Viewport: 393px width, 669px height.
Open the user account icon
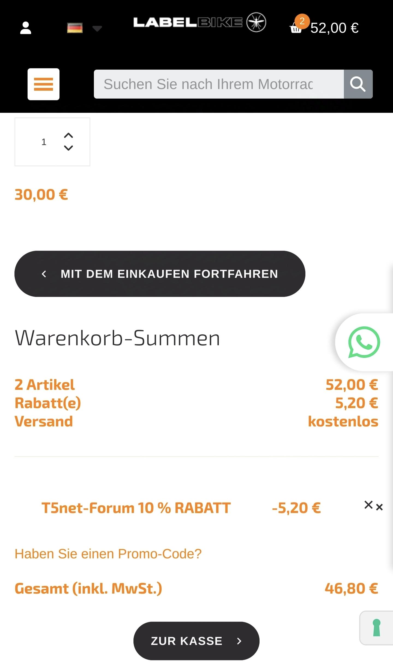[x=26, y=28]
